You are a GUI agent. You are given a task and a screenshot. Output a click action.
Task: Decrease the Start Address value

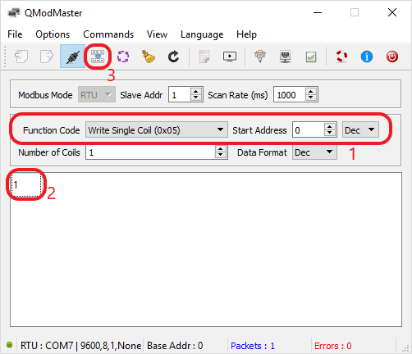tap(330, 134)
